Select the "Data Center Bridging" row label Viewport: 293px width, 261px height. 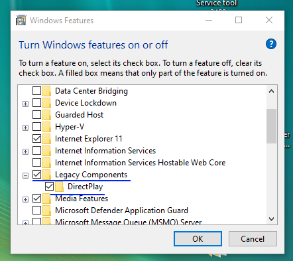[91, 91]
